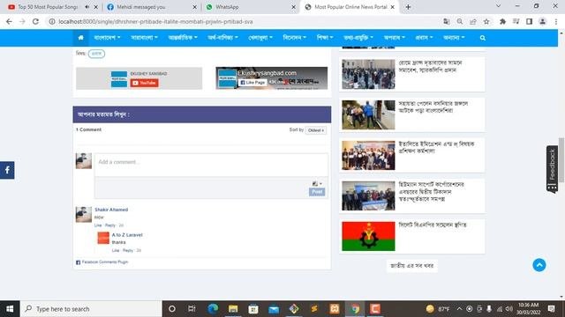Click the Add a comment text field
The width and height of the screenshot is (565, 317).
(x=211, y=165)
